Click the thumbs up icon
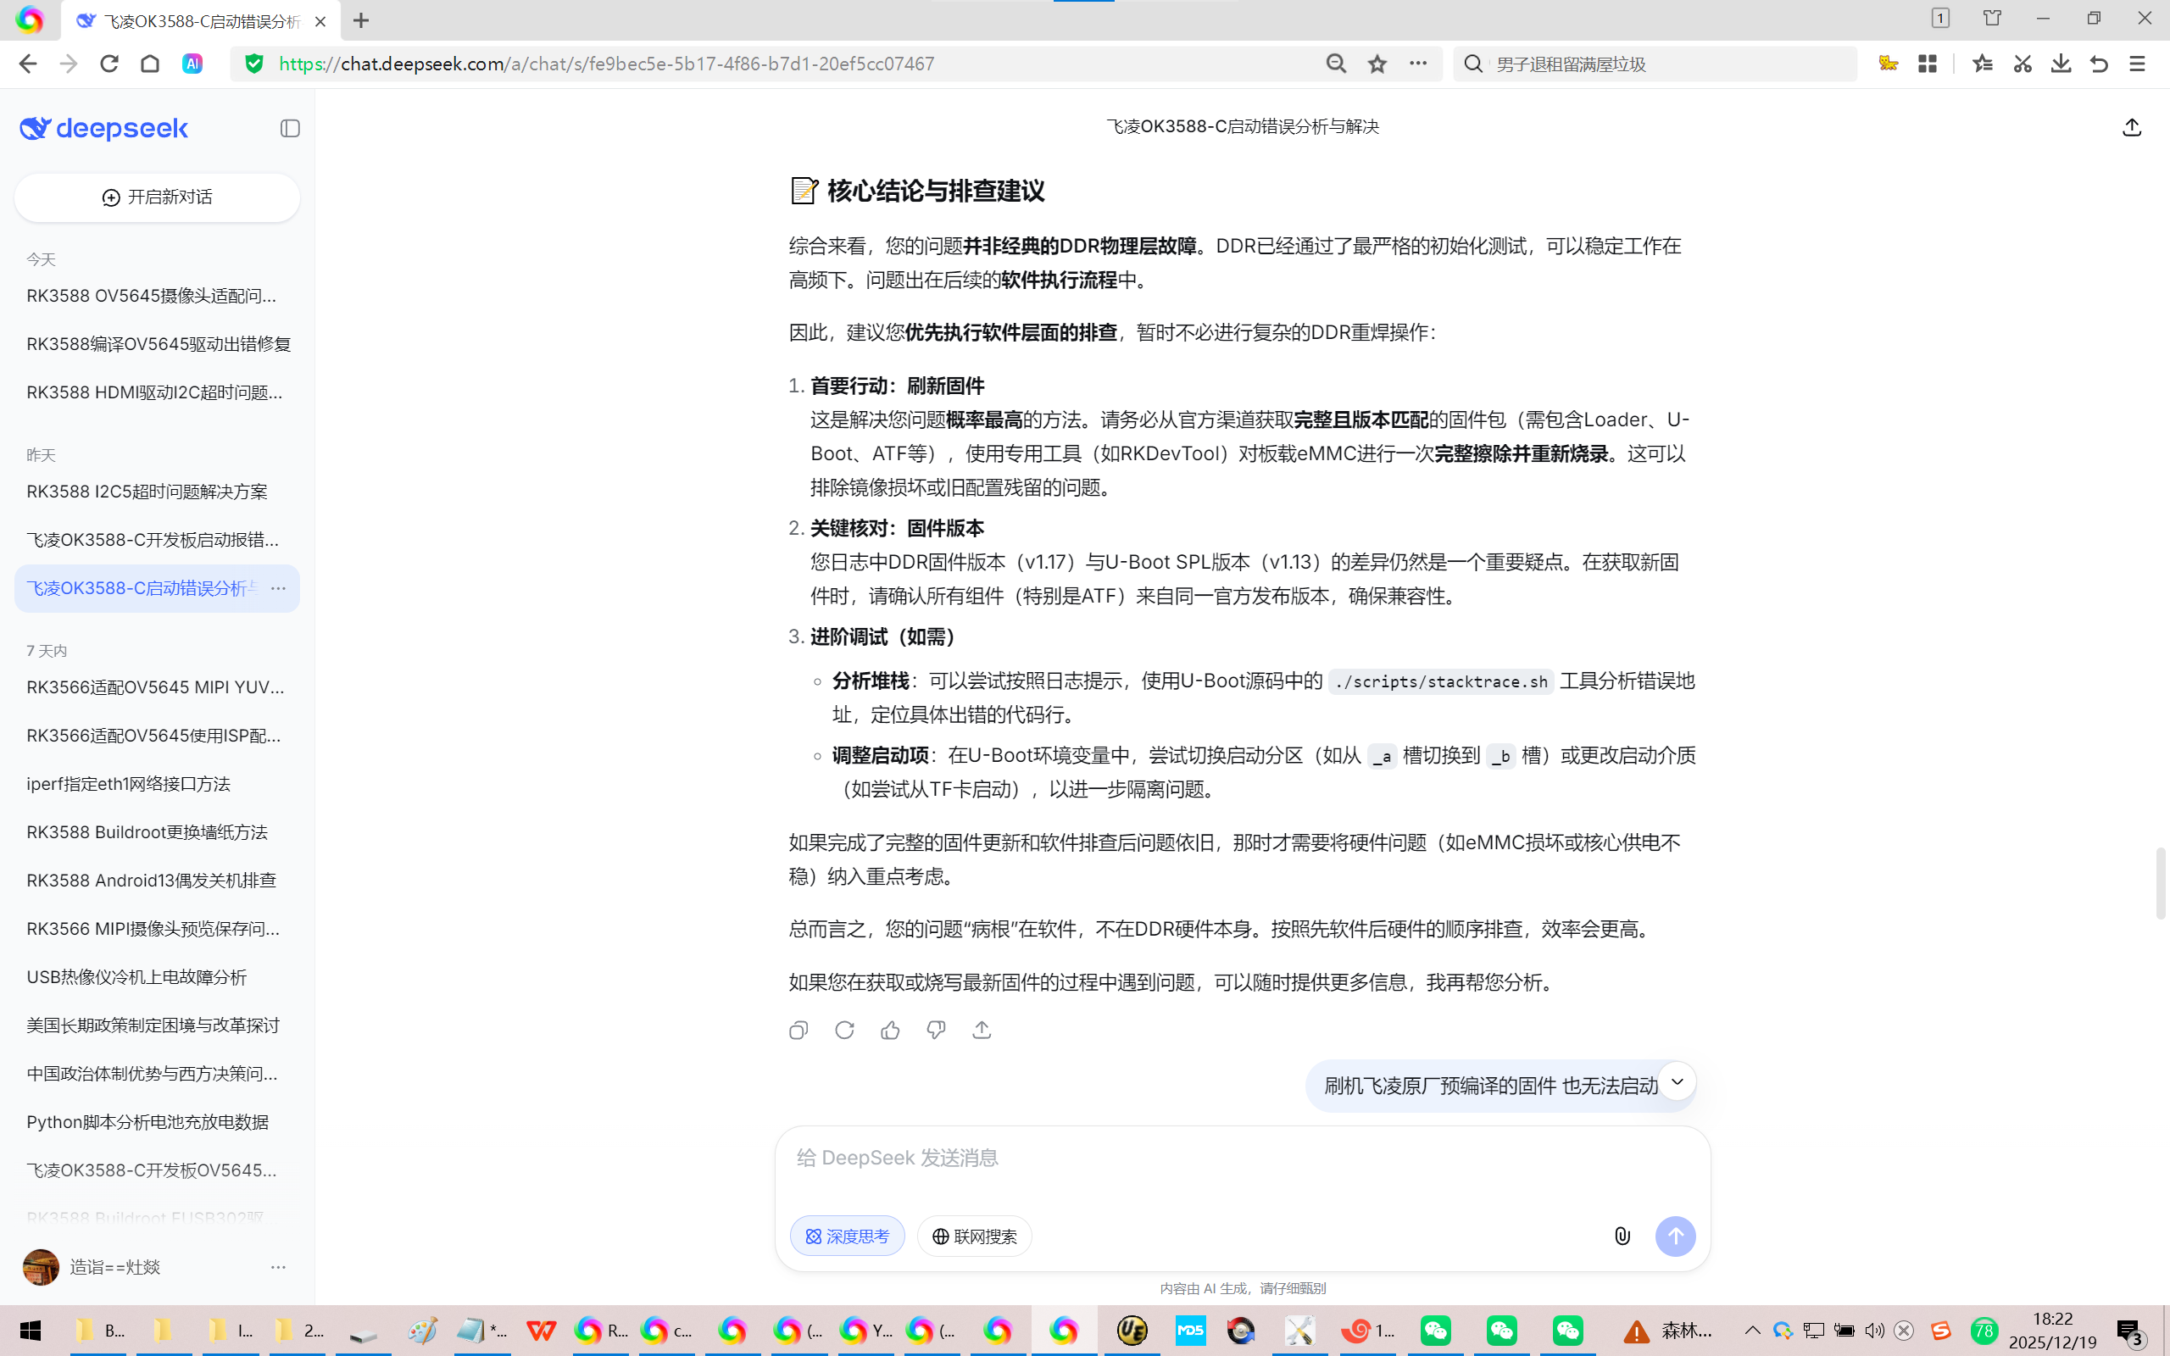This screenshot has width=2170, height=1356. [889, 1031]
